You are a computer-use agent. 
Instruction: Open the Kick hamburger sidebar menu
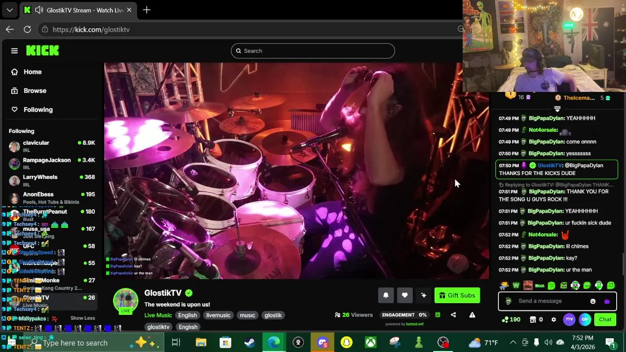click(14, 51)
